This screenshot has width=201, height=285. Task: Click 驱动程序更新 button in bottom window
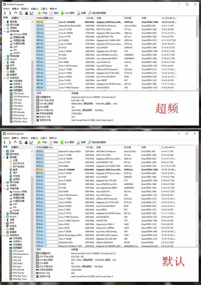coord(97,142)
